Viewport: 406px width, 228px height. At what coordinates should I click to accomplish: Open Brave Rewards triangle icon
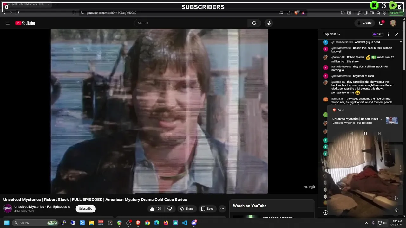(x=303, y=13)
